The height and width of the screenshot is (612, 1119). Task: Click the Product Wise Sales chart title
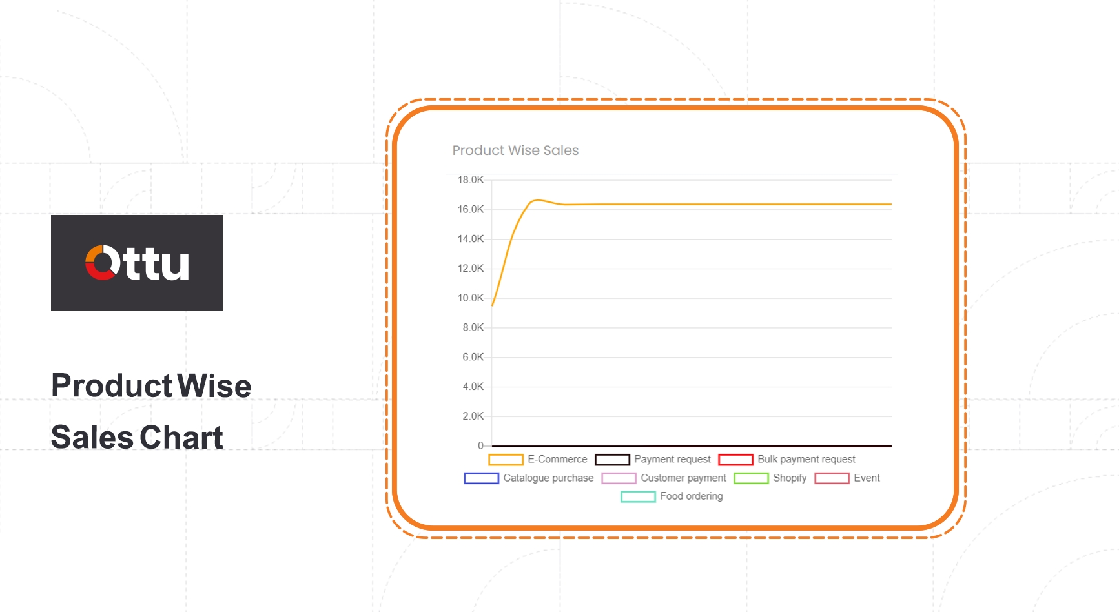pos(515,150)
